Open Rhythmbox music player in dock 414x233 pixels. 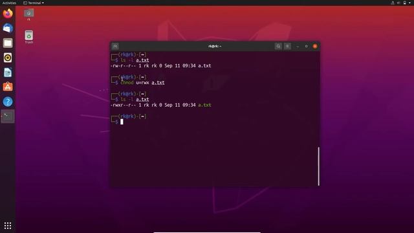pos(8,58)
